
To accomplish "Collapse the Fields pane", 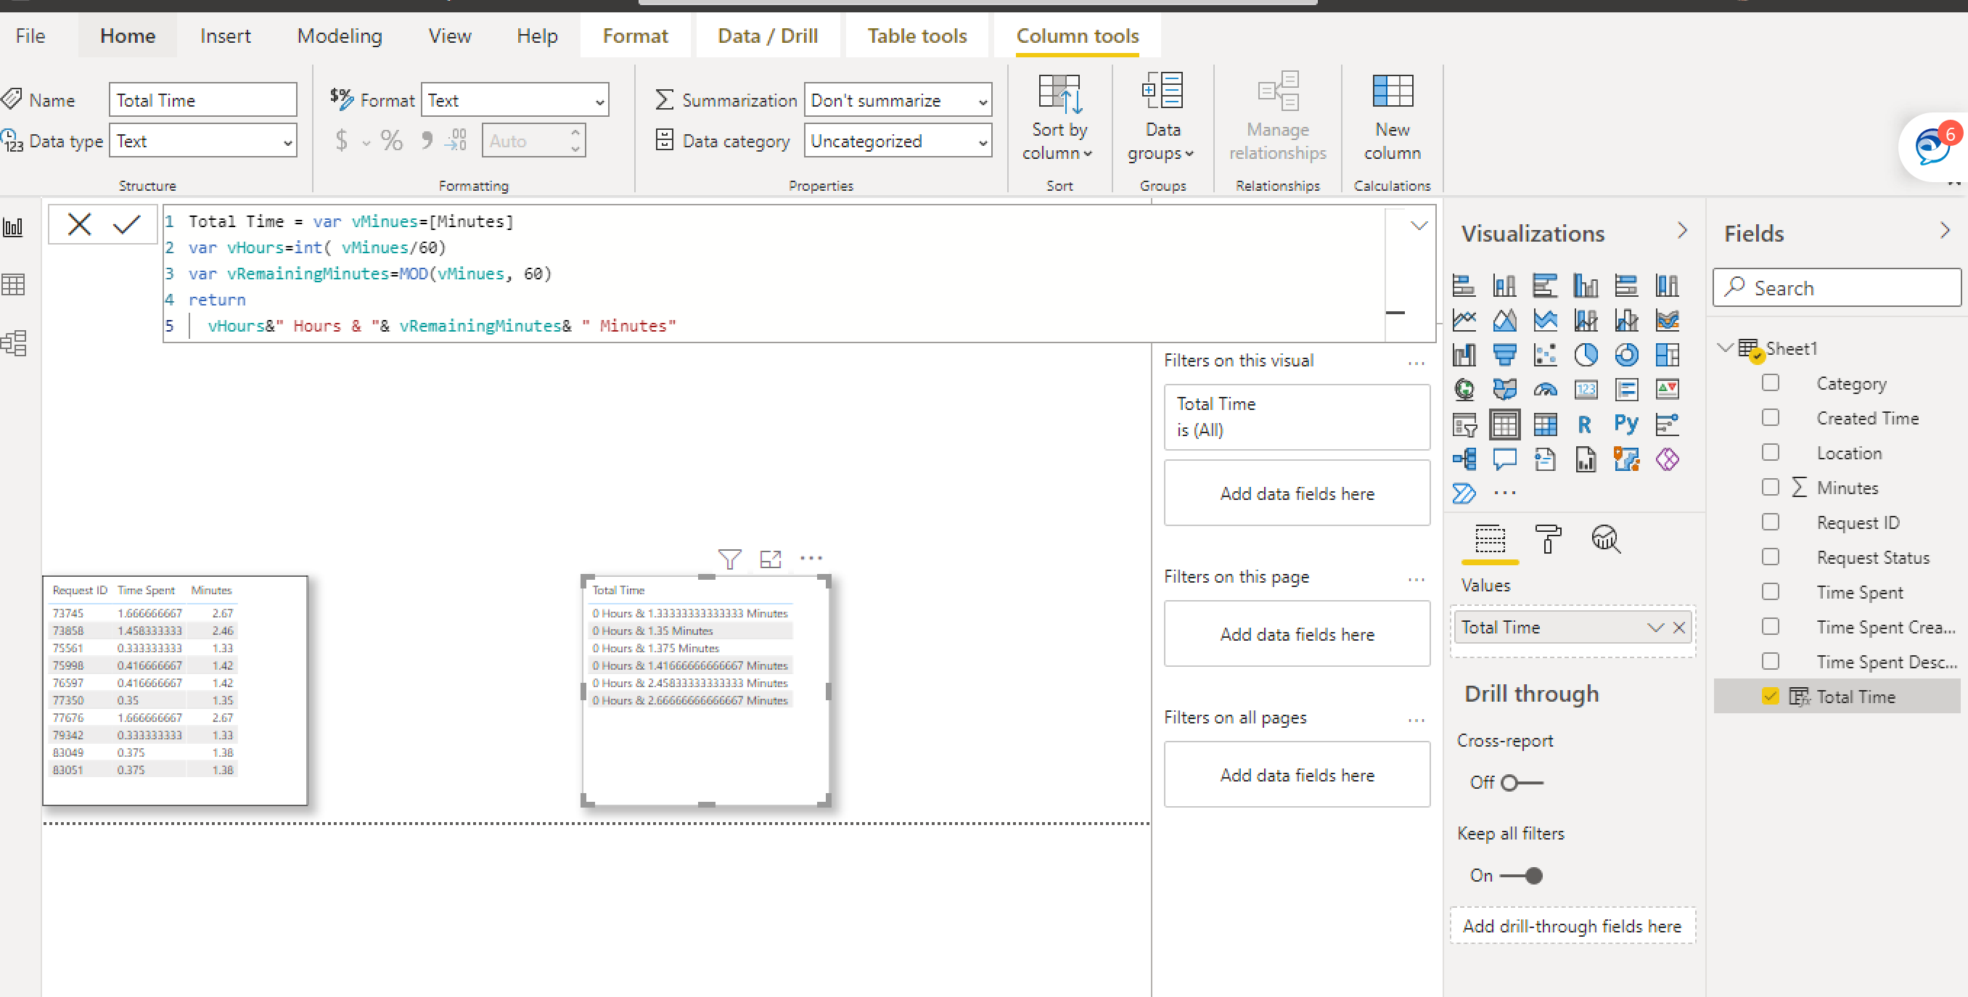I will click(x=1945, y=230).
